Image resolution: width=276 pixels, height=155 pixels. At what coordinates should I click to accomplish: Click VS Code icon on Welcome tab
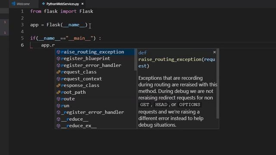click(x=13, y=4)
